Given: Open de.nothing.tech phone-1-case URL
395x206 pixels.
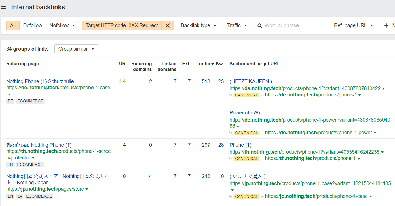Looking at the screenshot, I should pyautogui.click(x=58, y=88).
